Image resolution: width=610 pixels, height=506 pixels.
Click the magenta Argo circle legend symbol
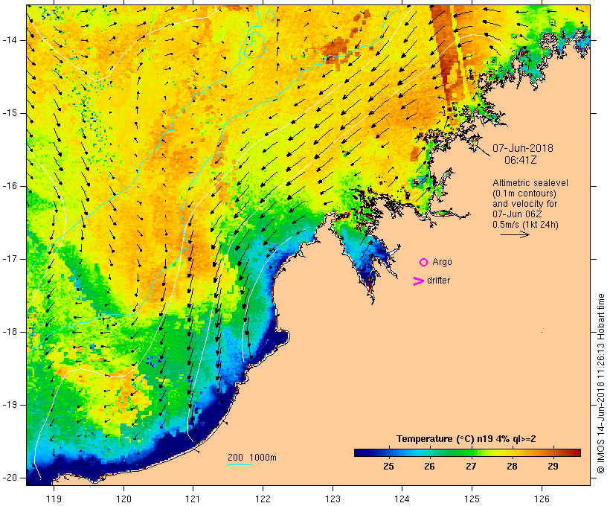[x=424, y=263]
